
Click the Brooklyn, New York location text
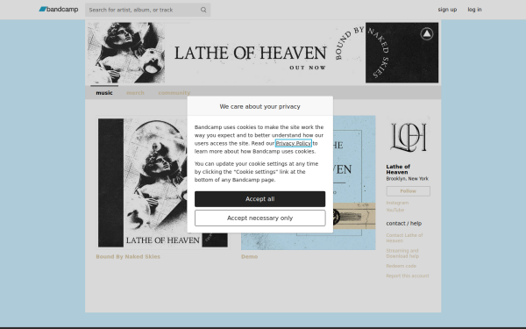[408, 179]
